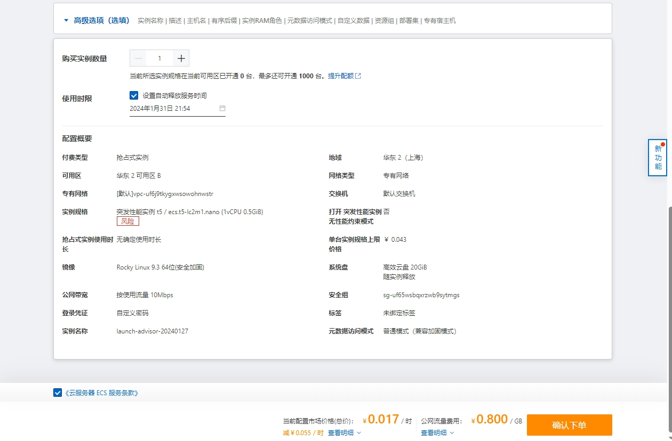Expand 查看明细 under market price
Screen dimensions: 672x441
tap(344, 433)
